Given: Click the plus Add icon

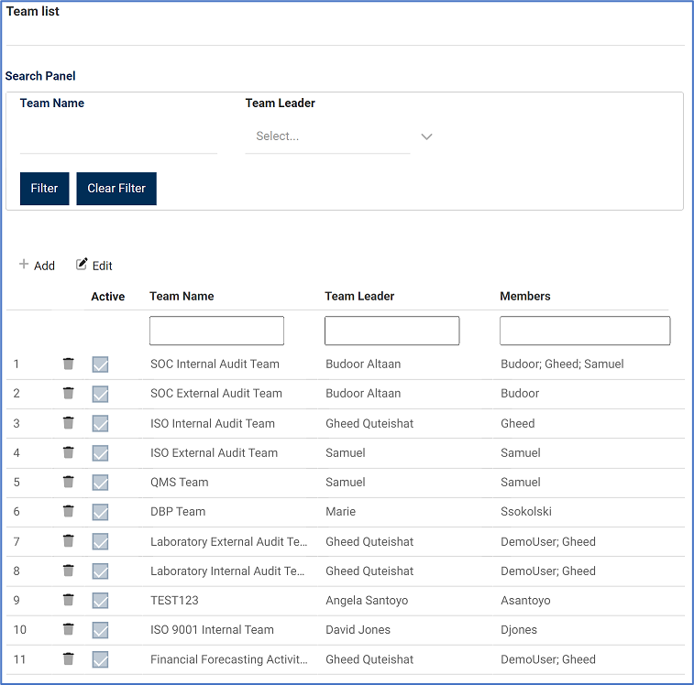Looking at the screenshot, I should click(x=24, y=264).
